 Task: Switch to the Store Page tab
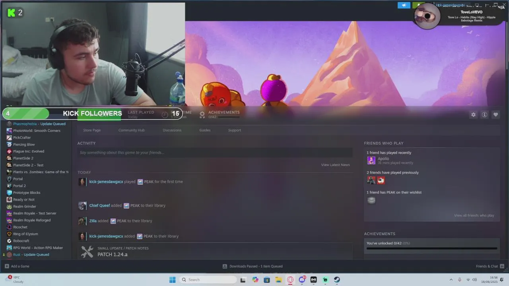[92, 130]
